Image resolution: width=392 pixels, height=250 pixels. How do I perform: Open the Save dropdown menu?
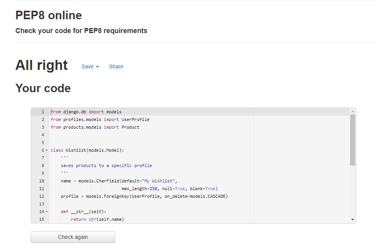point(90,66)
